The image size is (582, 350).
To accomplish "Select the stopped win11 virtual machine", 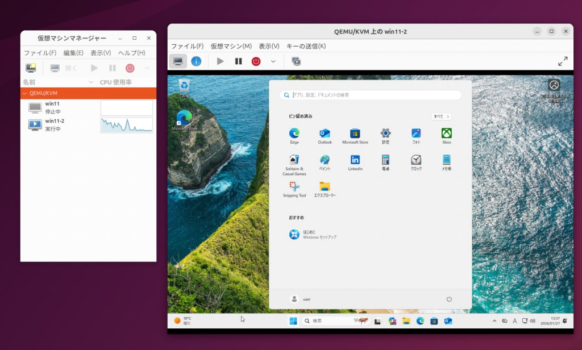I will pyautogui.click(x=52, y=107).
